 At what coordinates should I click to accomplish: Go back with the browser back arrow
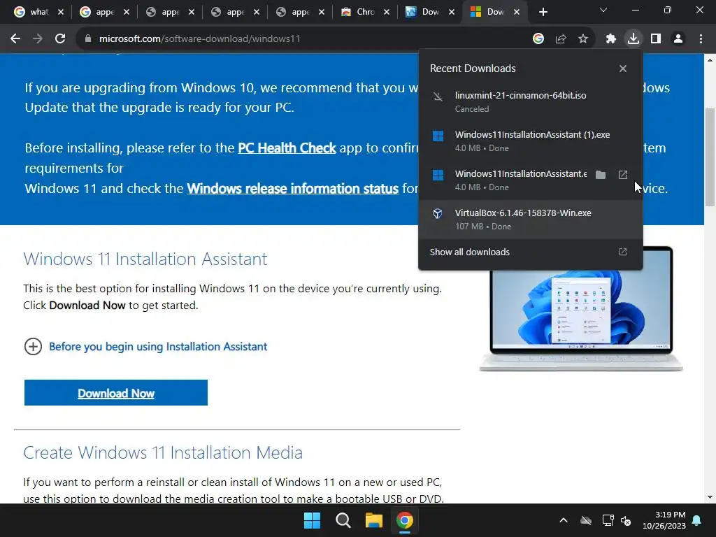(x=15, y=39)
